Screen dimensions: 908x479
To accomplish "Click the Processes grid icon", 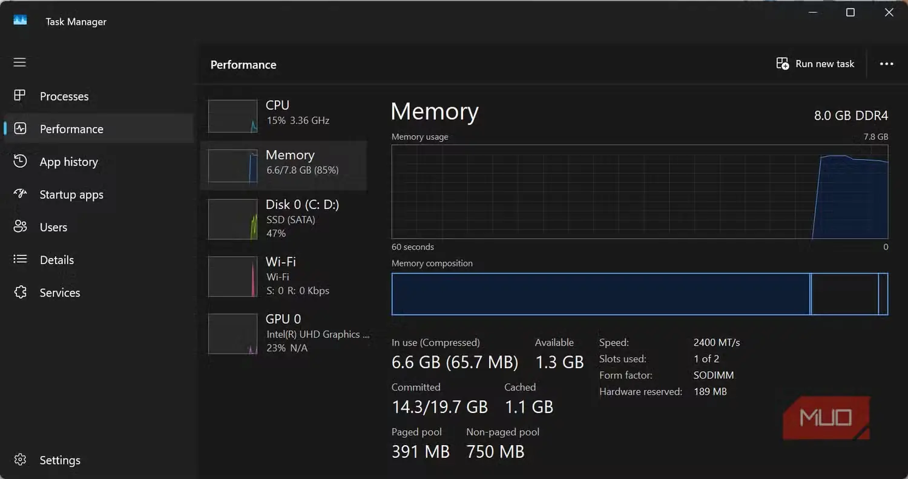I will (x=20, y=96).
